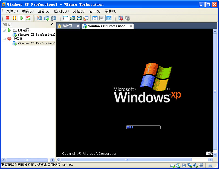Screen dimensions: 219x169
Task: Open the snapshot manager
Action: pos(53,18)
